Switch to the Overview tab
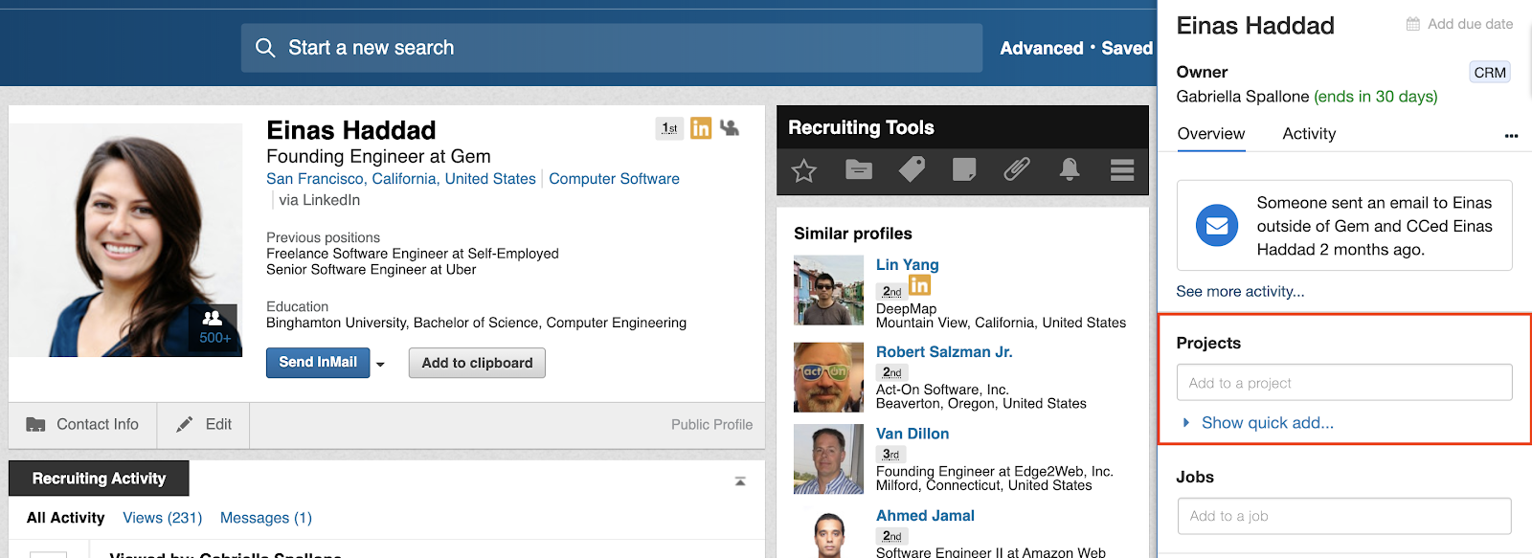The height and width of the screenshot is (558, 1532). (x=1211, y=134)
